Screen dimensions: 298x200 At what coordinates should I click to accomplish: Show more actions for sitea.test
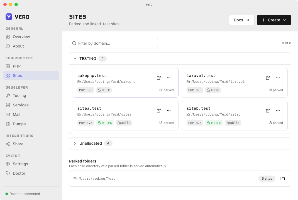pyautogui.click(x=169, y=111)
